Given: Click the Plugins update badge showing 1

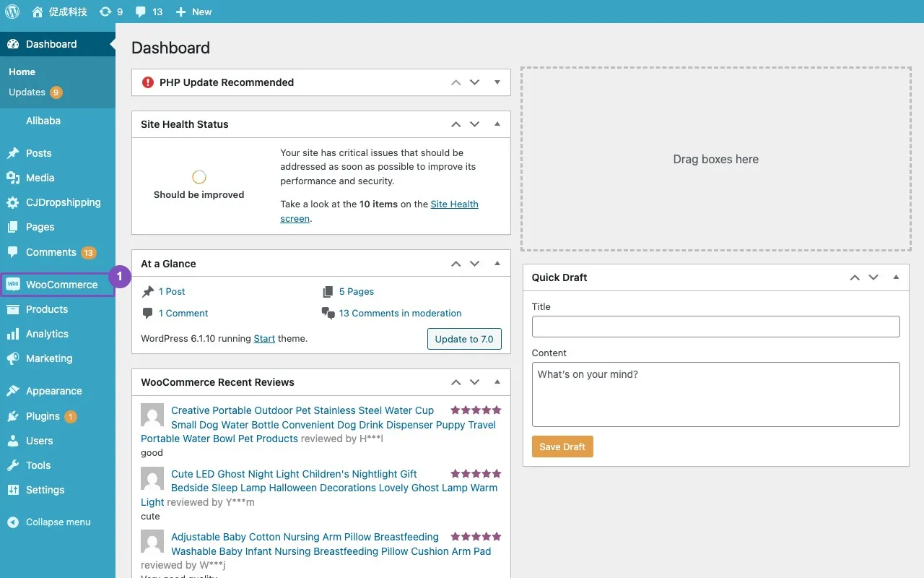Looking at the screenshot, I should [x=71, y=417].
